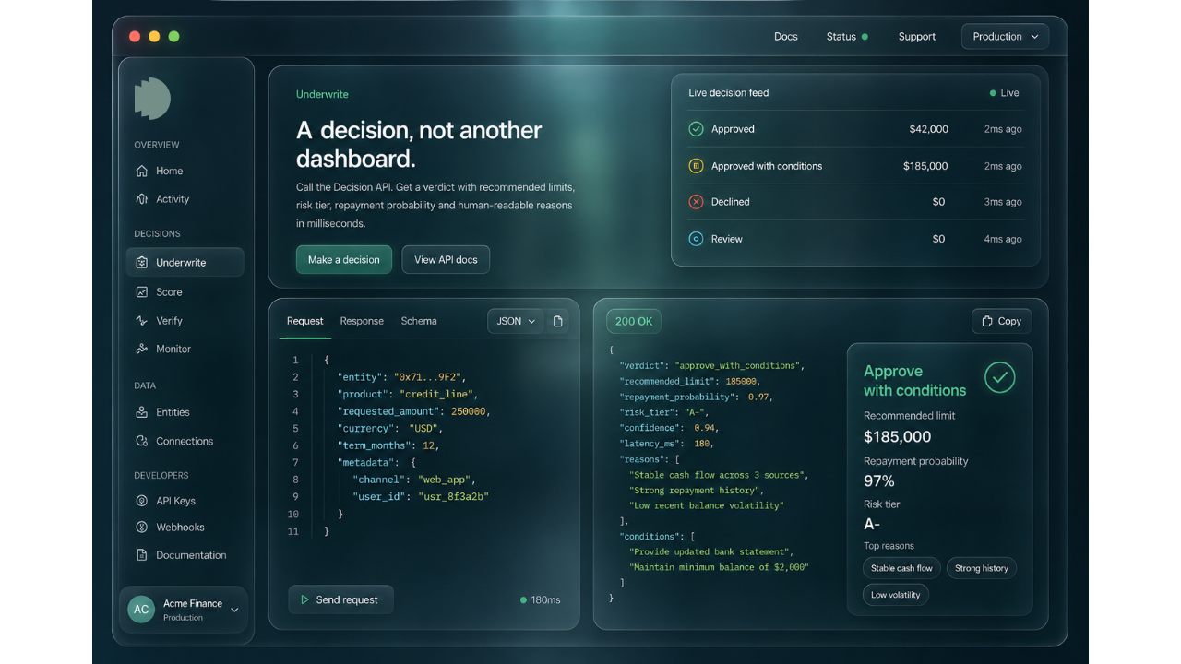Click the Documentation page icon
1181x664 pixels.
tap(141, 555)
